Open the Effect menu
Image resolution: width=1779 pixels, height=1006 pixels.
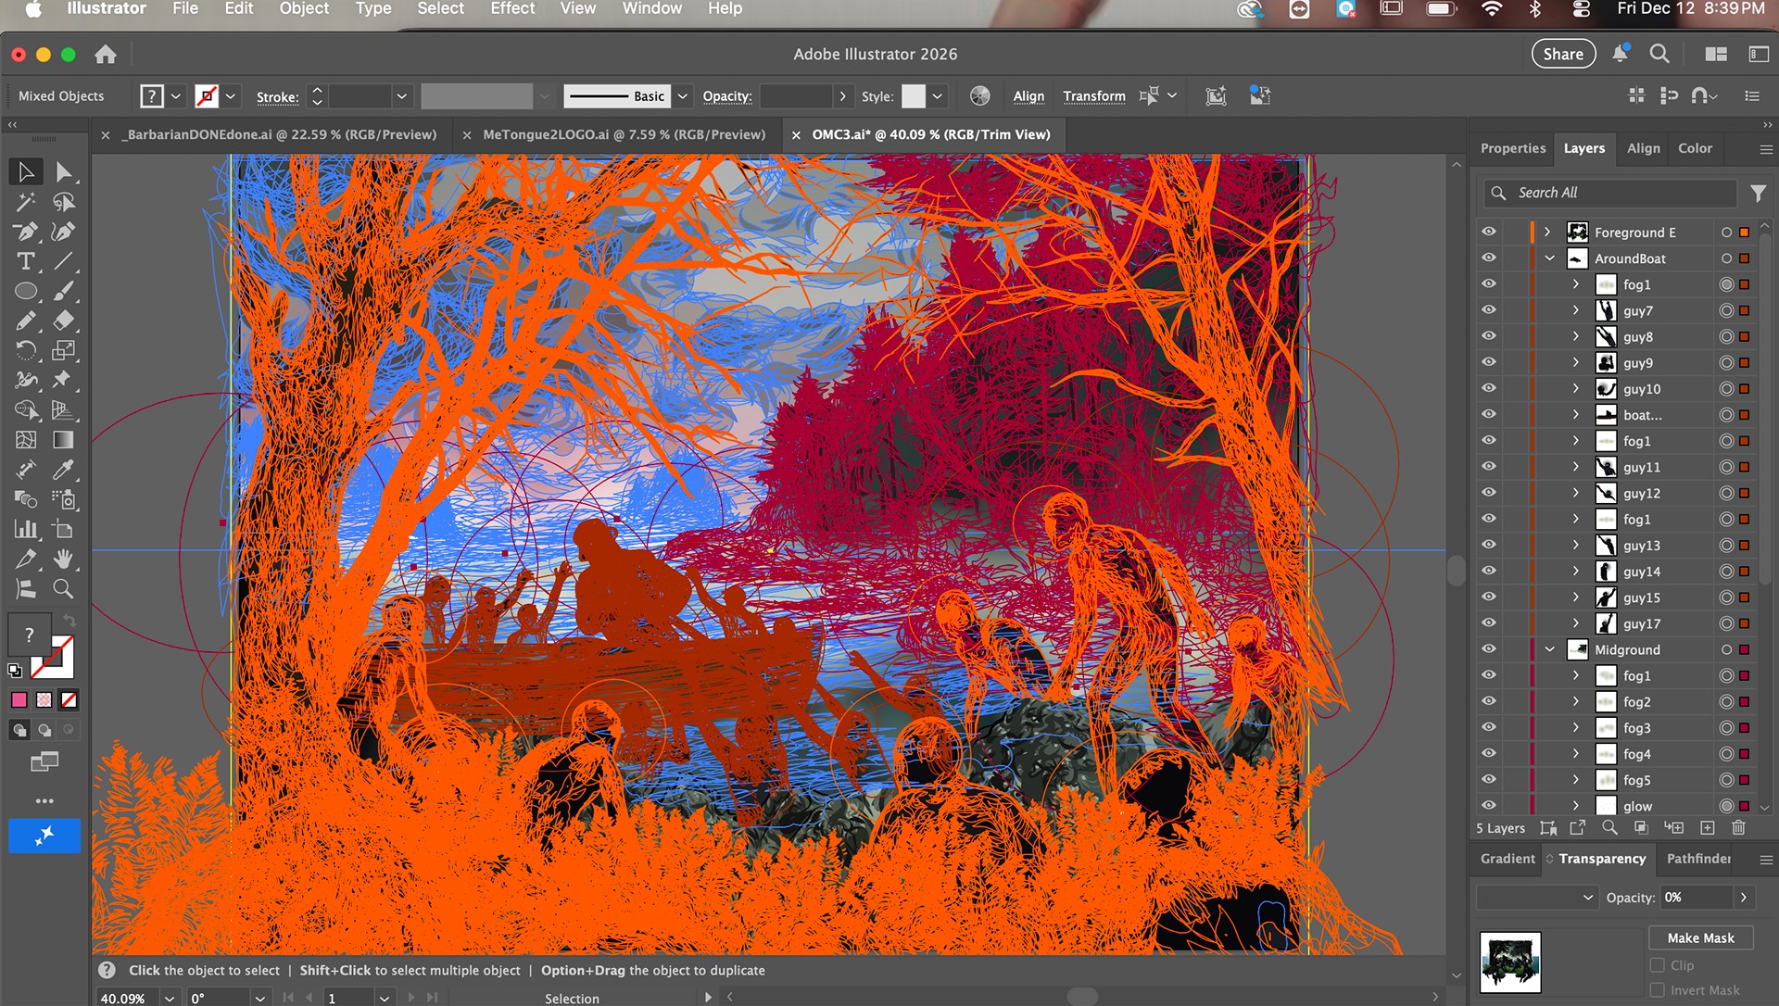pyautogui.click(x=512, y=8)
